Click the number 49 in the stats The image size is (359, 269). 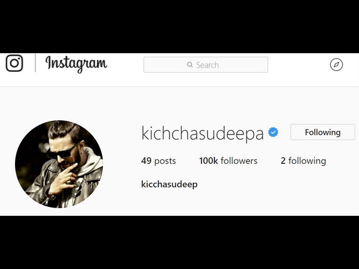point(147,161)
